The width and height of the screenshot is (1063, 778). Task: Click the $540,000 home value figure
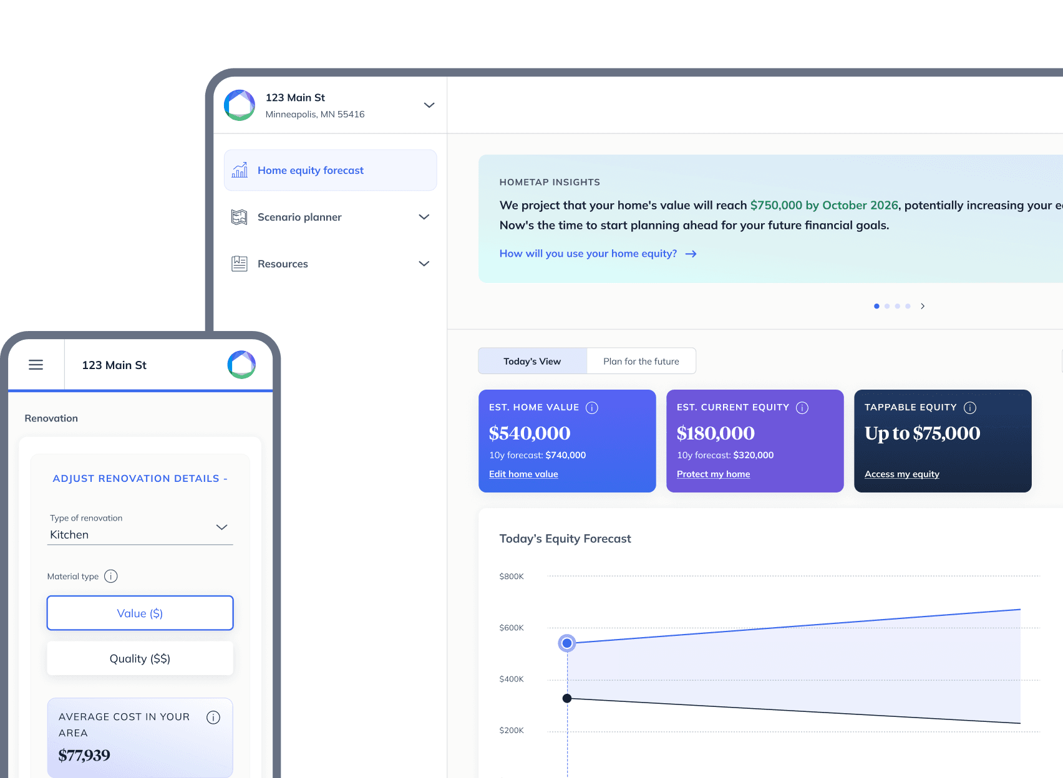(530, 433)
